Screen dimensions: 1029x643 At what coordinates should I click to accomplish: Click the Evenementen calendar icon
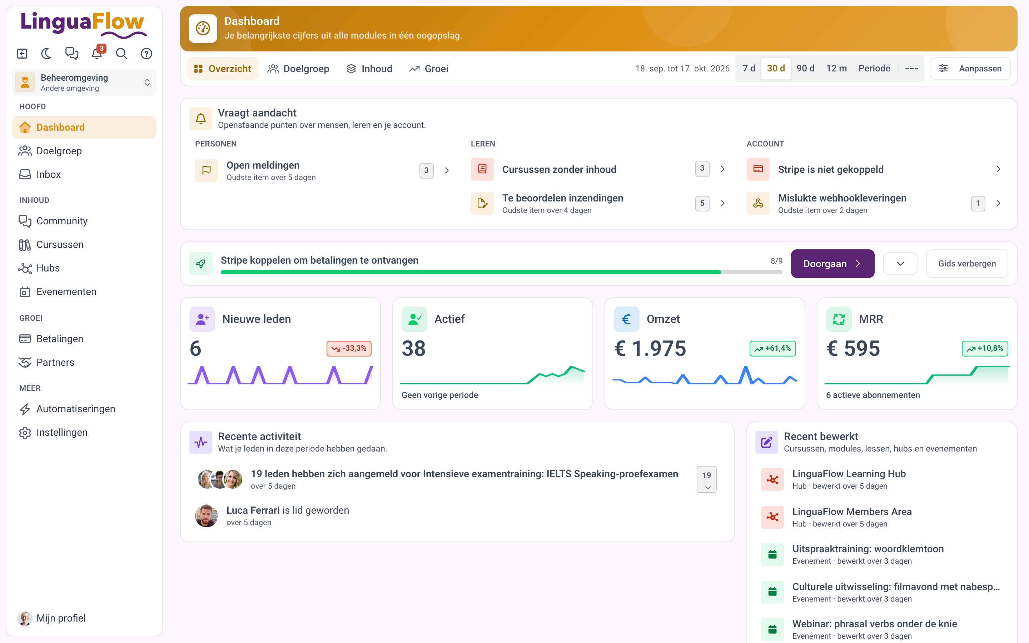point(25,292)
